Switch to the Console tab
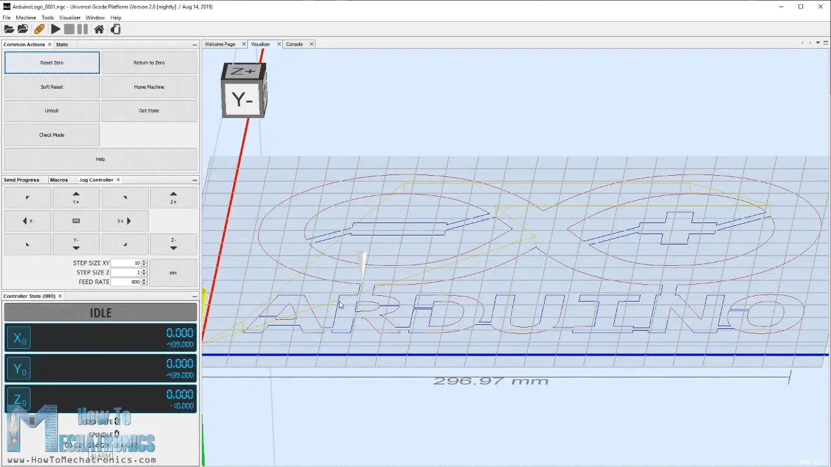 pyautogui.click(x=295, y=43)
